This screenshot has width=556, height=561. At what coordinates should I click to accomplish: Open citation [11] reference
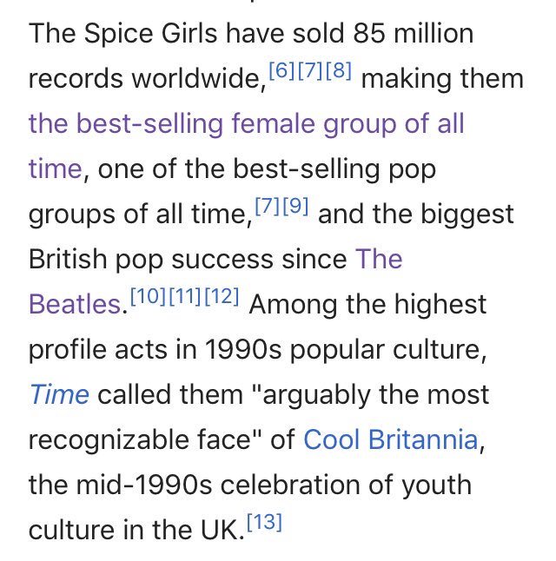pyautogui.click(x=185, y=296)
